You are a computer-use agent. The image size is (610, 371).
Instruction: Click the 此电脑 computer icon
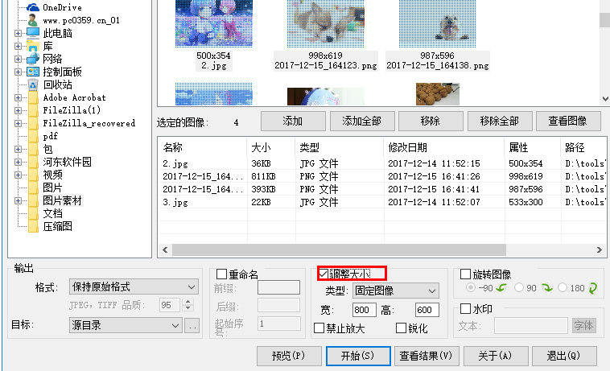point(33,33)
